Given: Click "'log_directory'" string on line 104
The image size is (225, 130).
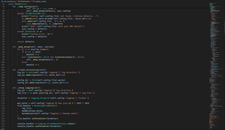Looking at the screenshot, I should [69, 73].
